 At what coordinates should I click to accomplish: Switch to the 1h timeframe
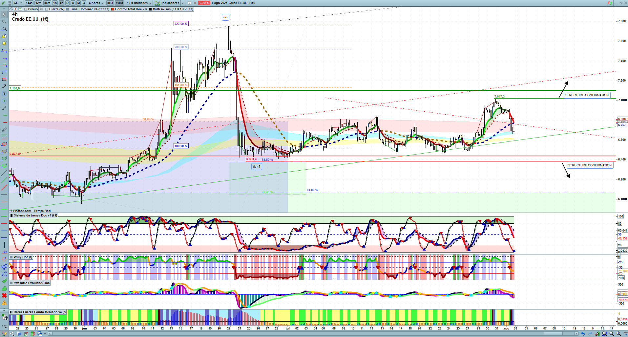click(x=55, y=3)
